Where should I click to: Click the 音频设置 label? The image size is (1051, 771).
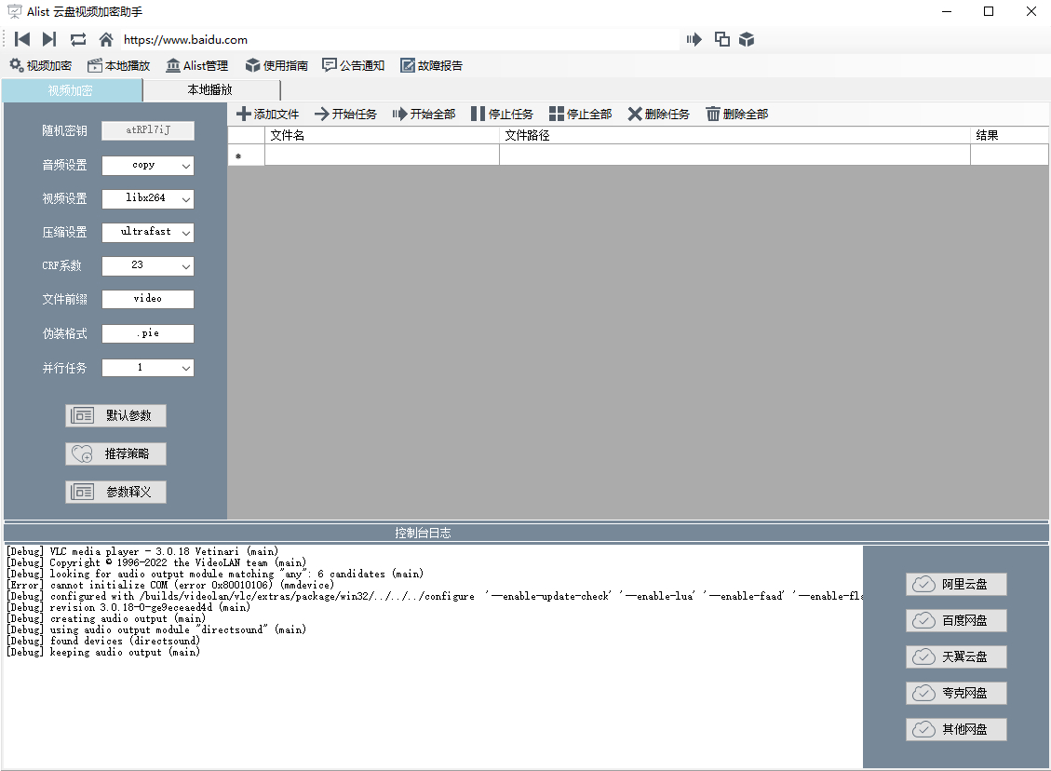tap(64, 165)
